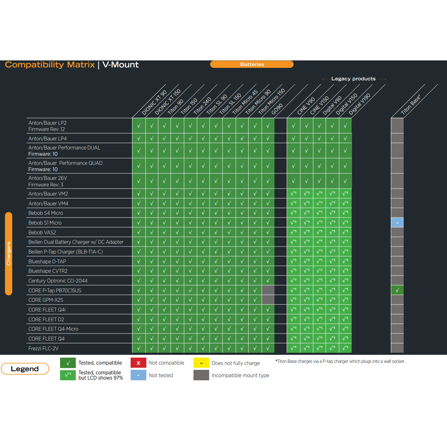Click the grey GO90 cell in CORE GPM-X2S row

(268, 300)
